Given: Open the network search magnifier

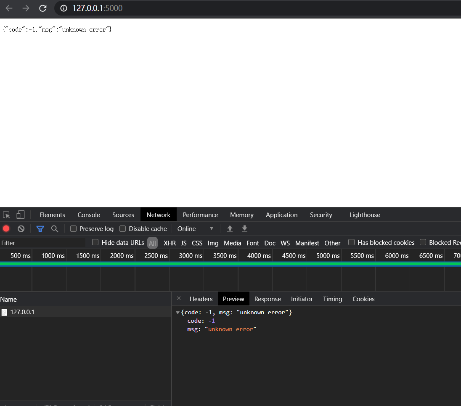Looking at the screenshot, I should 55,228.
